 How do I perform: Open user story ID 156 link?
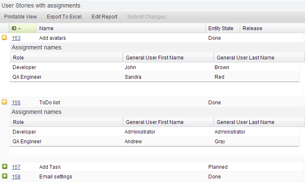tap(16, 103)
